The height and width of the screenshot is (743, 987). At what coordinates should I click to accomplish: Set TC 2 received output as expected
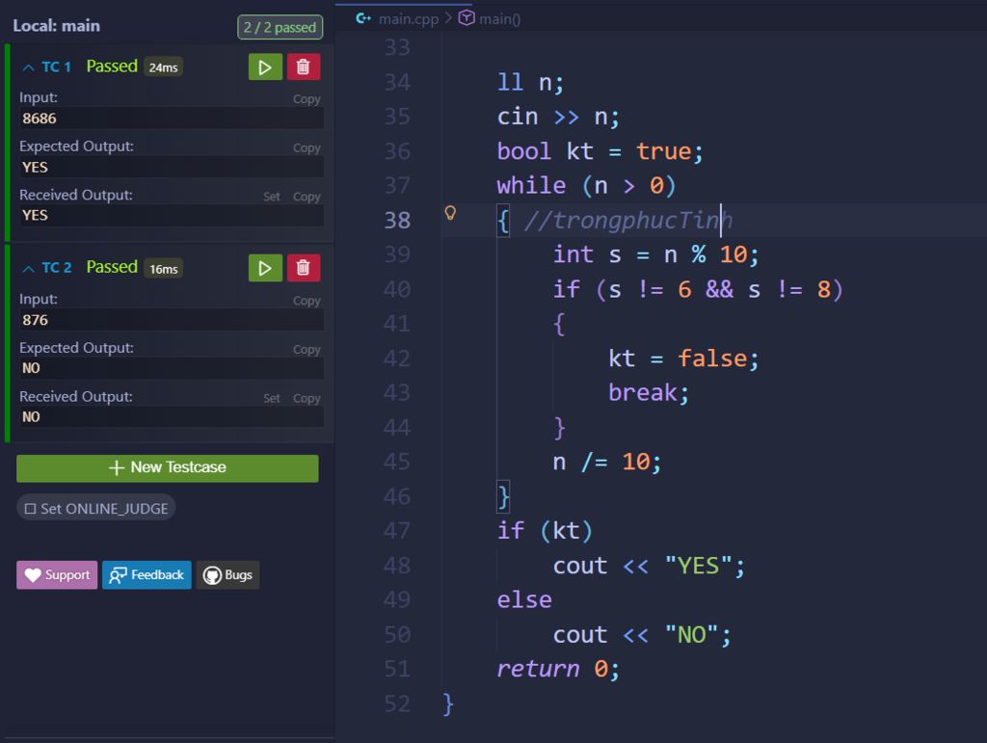[271, 398]
